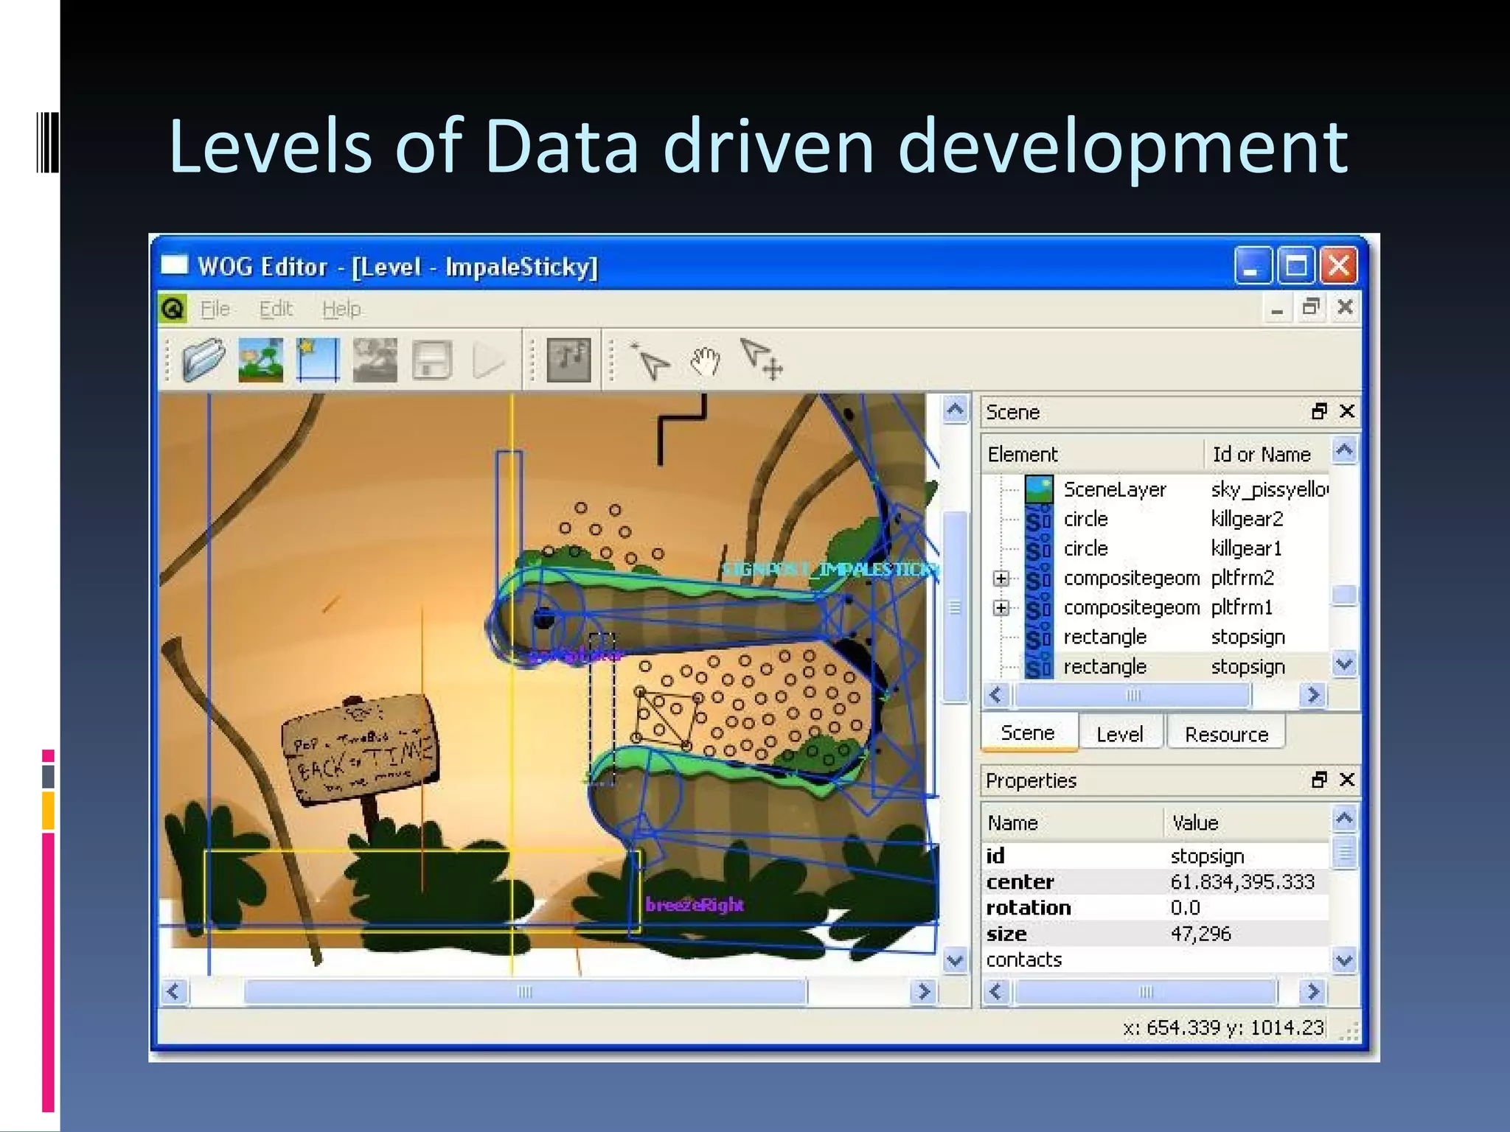Click the starred blue frame toolbar icon

tap(318, 360)
